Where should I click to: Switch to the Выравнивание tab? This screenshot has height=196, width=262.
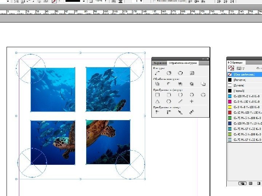[x=160, y=63]
